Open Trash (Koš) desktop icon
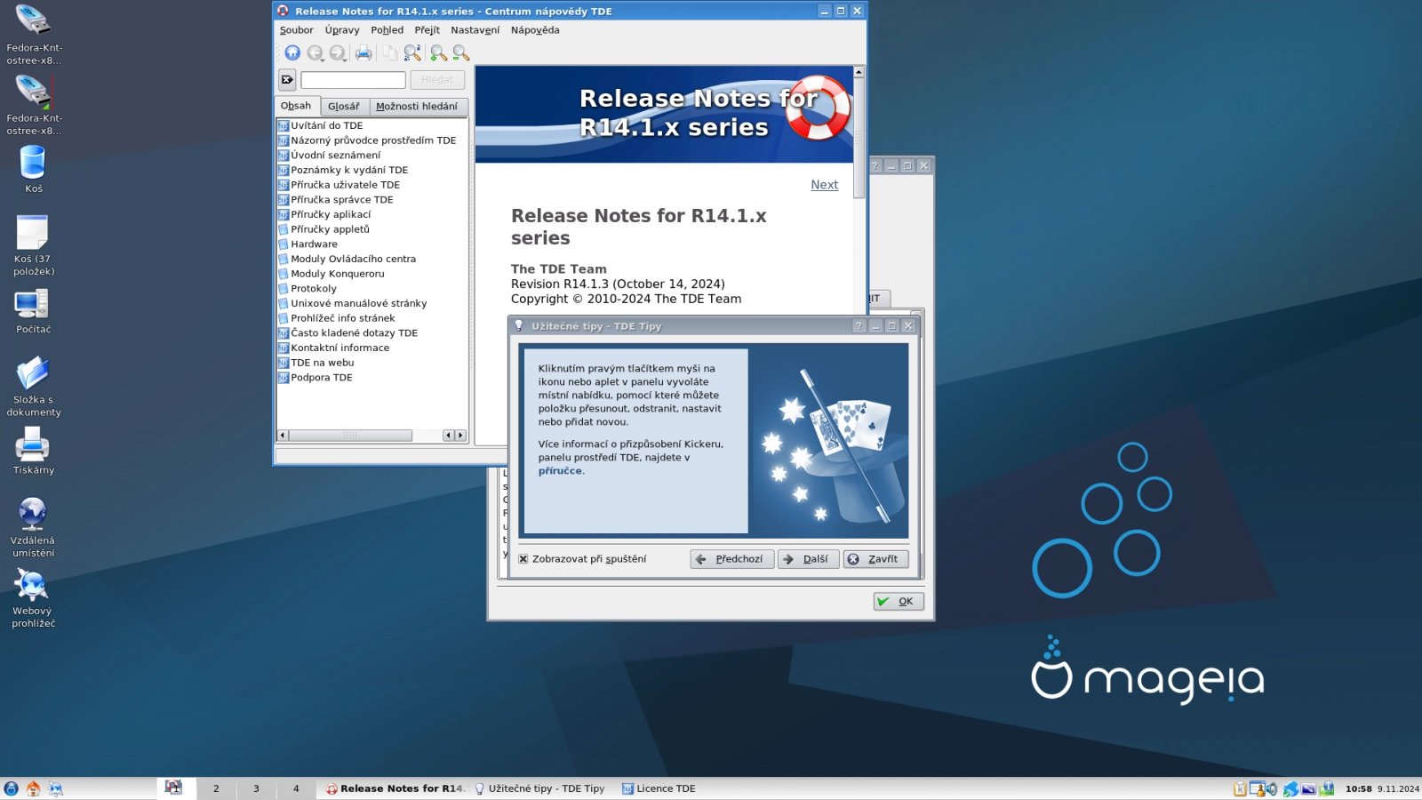The width and height of the screenshot is (1422, 800). pos(33,169)
